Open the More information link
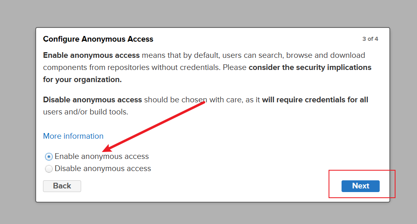Viewport: 417px width, 224px height. click(x=73, y=136)
